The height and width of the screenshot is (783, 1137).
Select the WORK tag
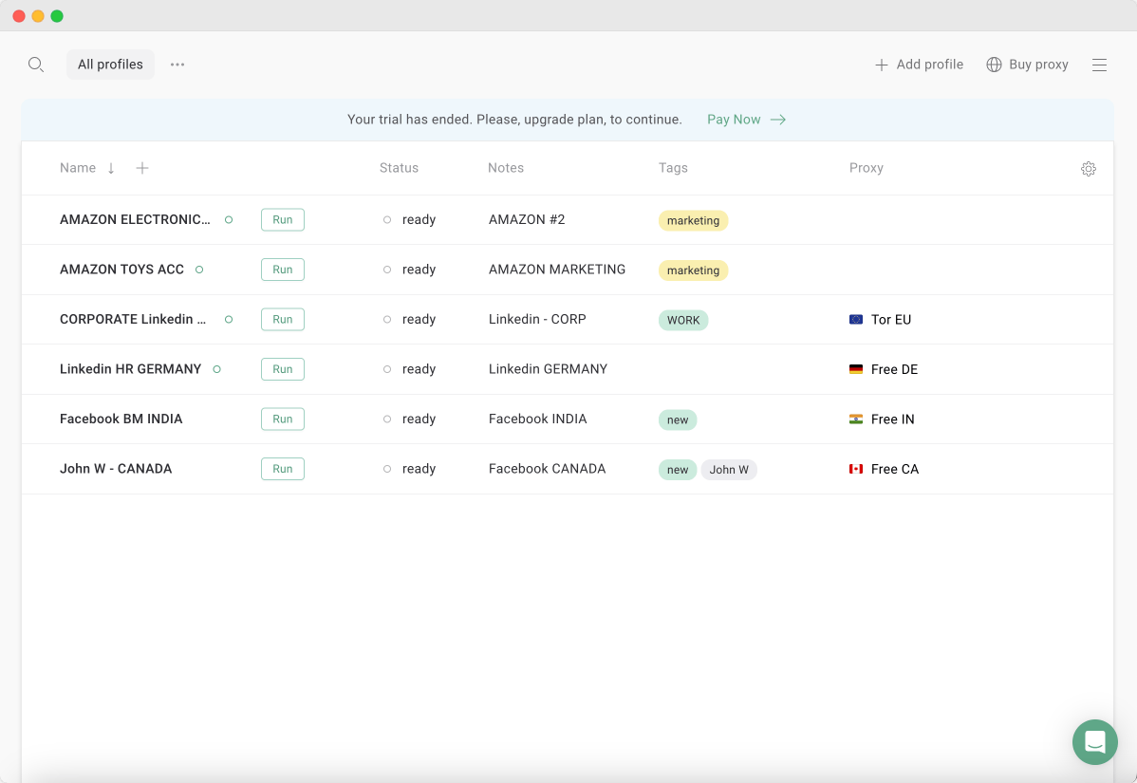tap(683, 321)
